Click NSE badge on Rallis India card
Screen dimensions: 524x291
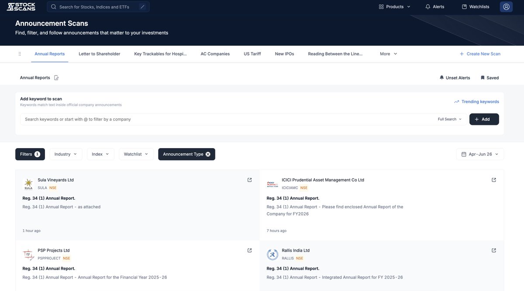point(300,258)
